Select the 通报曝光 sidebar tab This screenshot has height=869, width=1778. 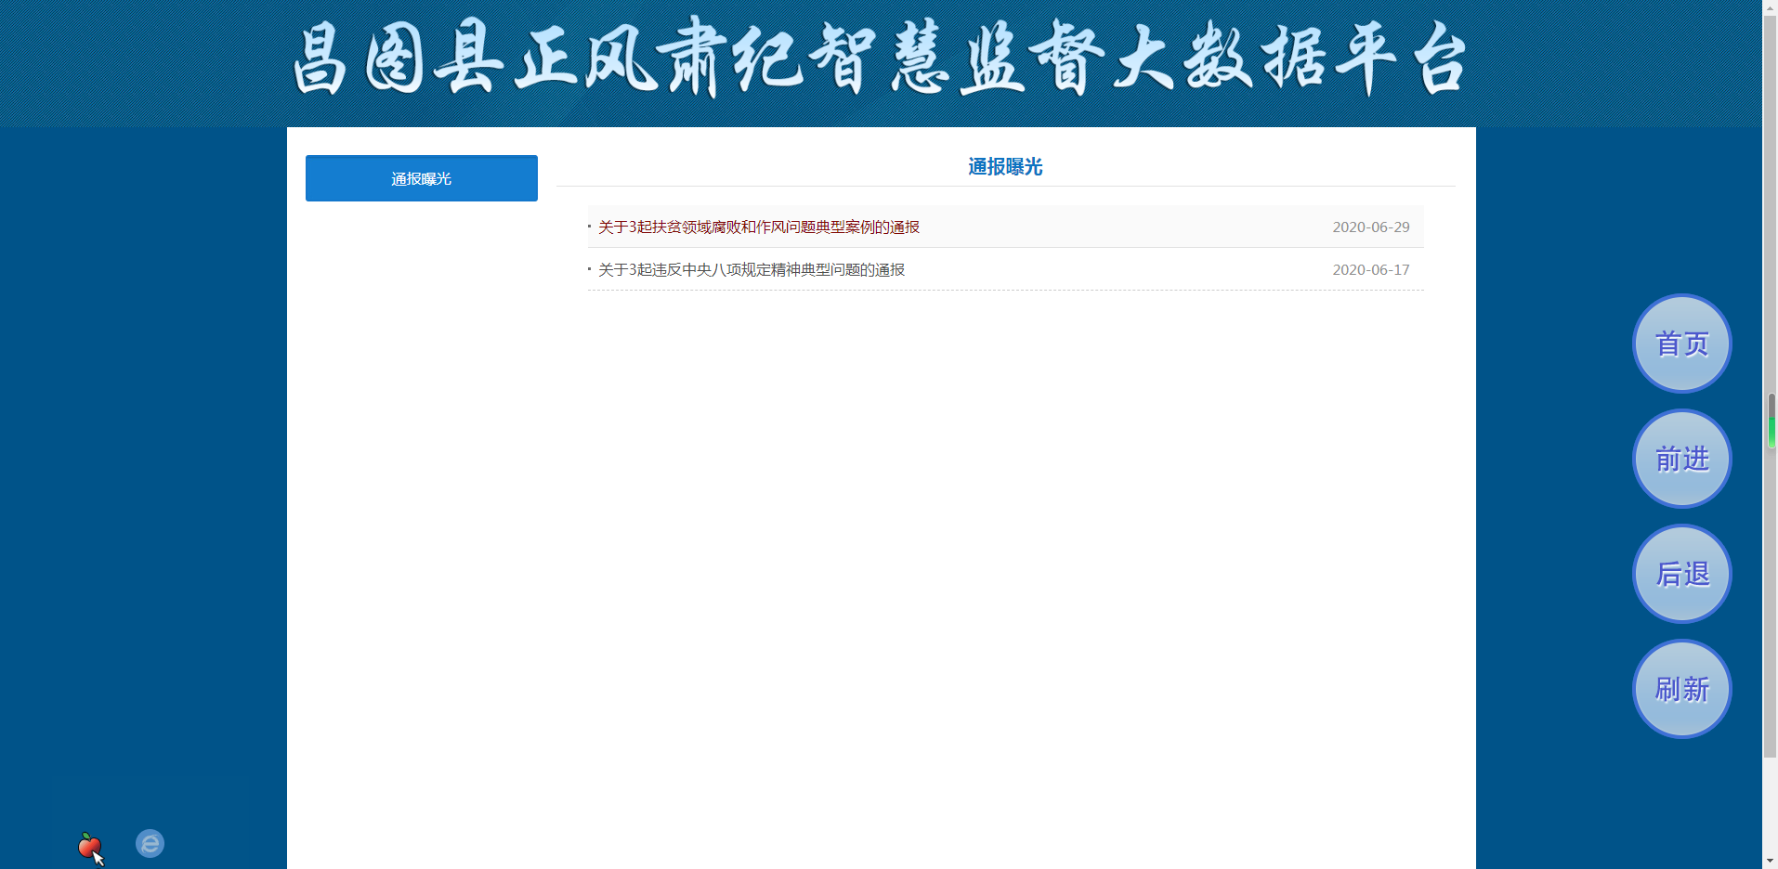[422, 178]
